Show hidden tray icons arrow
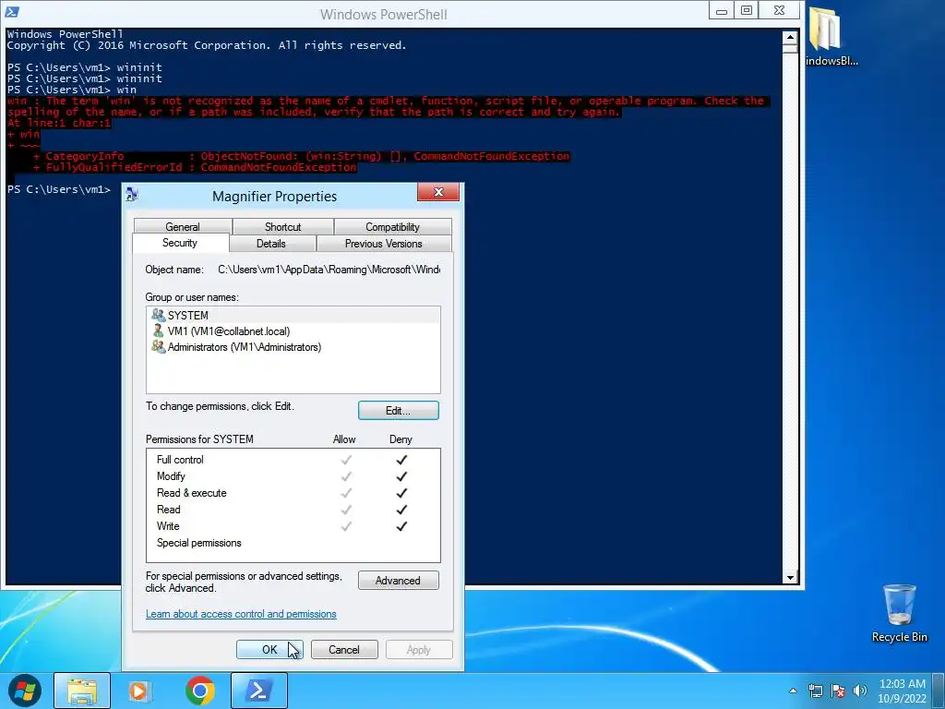The width and height of the screenshot is (945, 709). 793,691
